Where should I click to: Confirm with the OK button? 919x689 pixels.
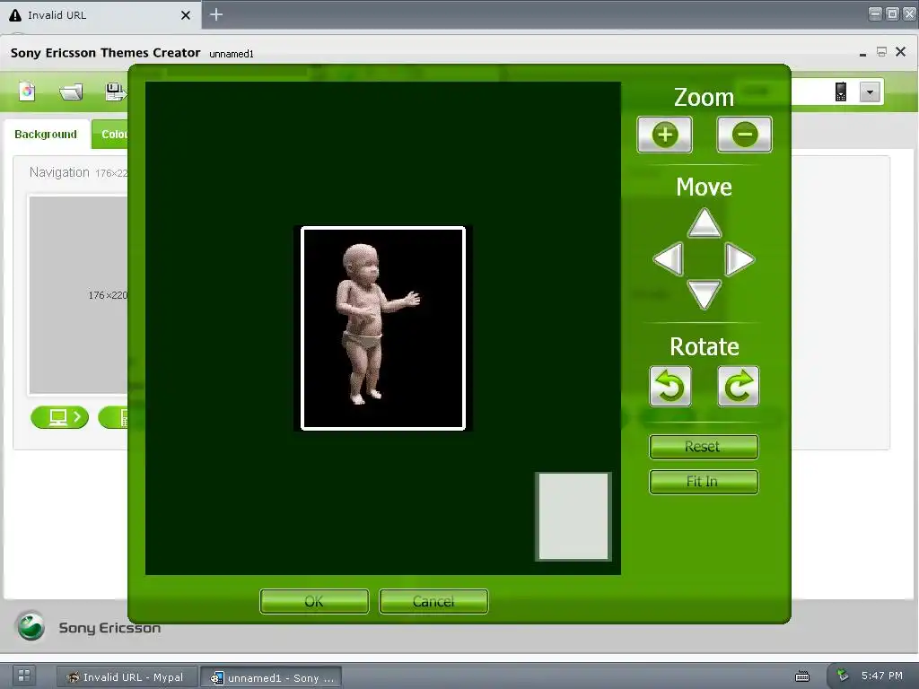click(314, 602)
